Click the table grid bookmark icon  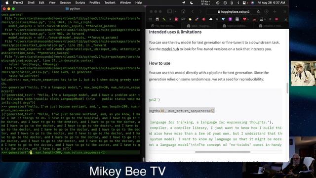pos(237,19)
